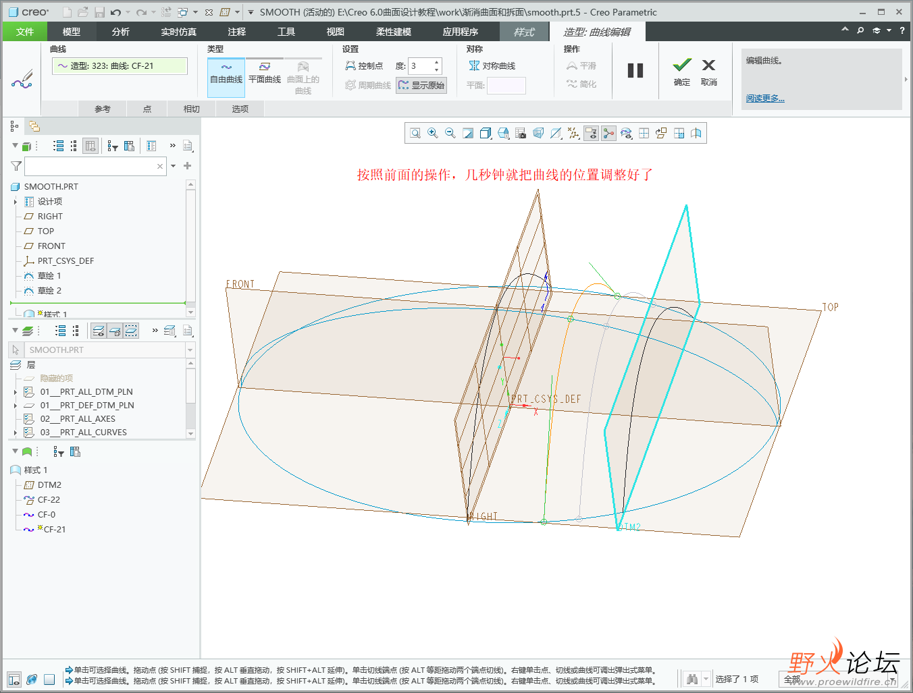Click the active plane orientation icon
The image size is (913, 693).
(661, 133)
